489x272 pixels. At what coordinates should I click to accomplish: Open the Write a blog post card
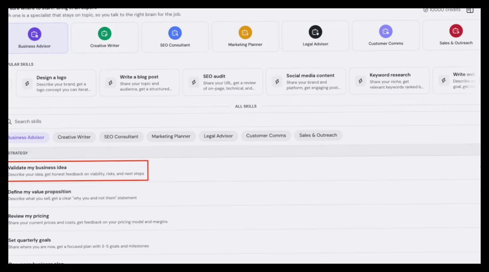coord(140,83)
